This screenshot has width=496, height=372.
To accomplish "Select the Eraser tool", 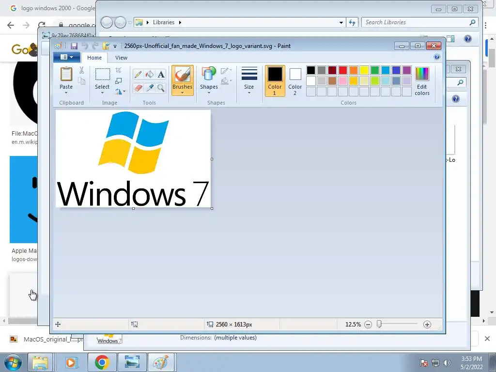I will [x=138, y=88].
